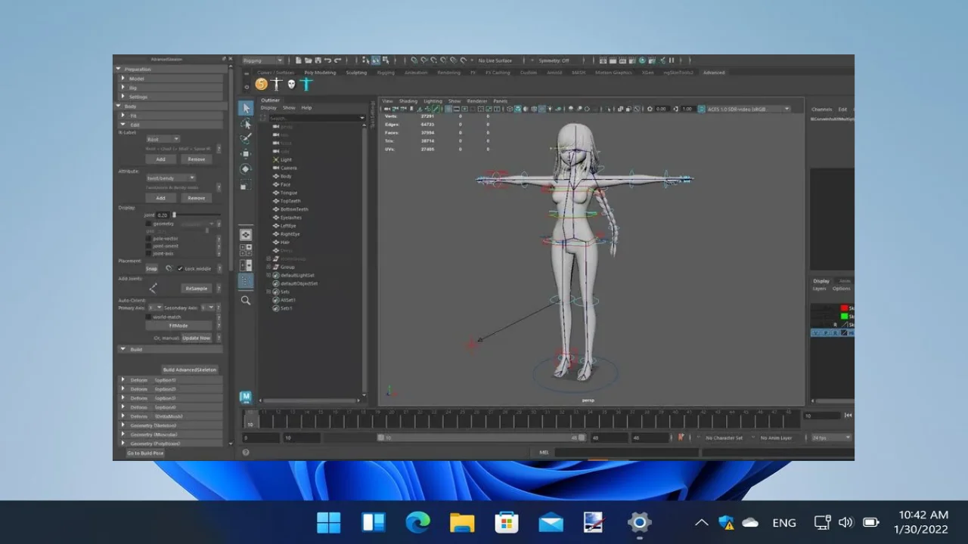Image resolution: width=968 pixels, height=544 pixels.
Task: Click the Open Scene folder icon
Action: 309,60
